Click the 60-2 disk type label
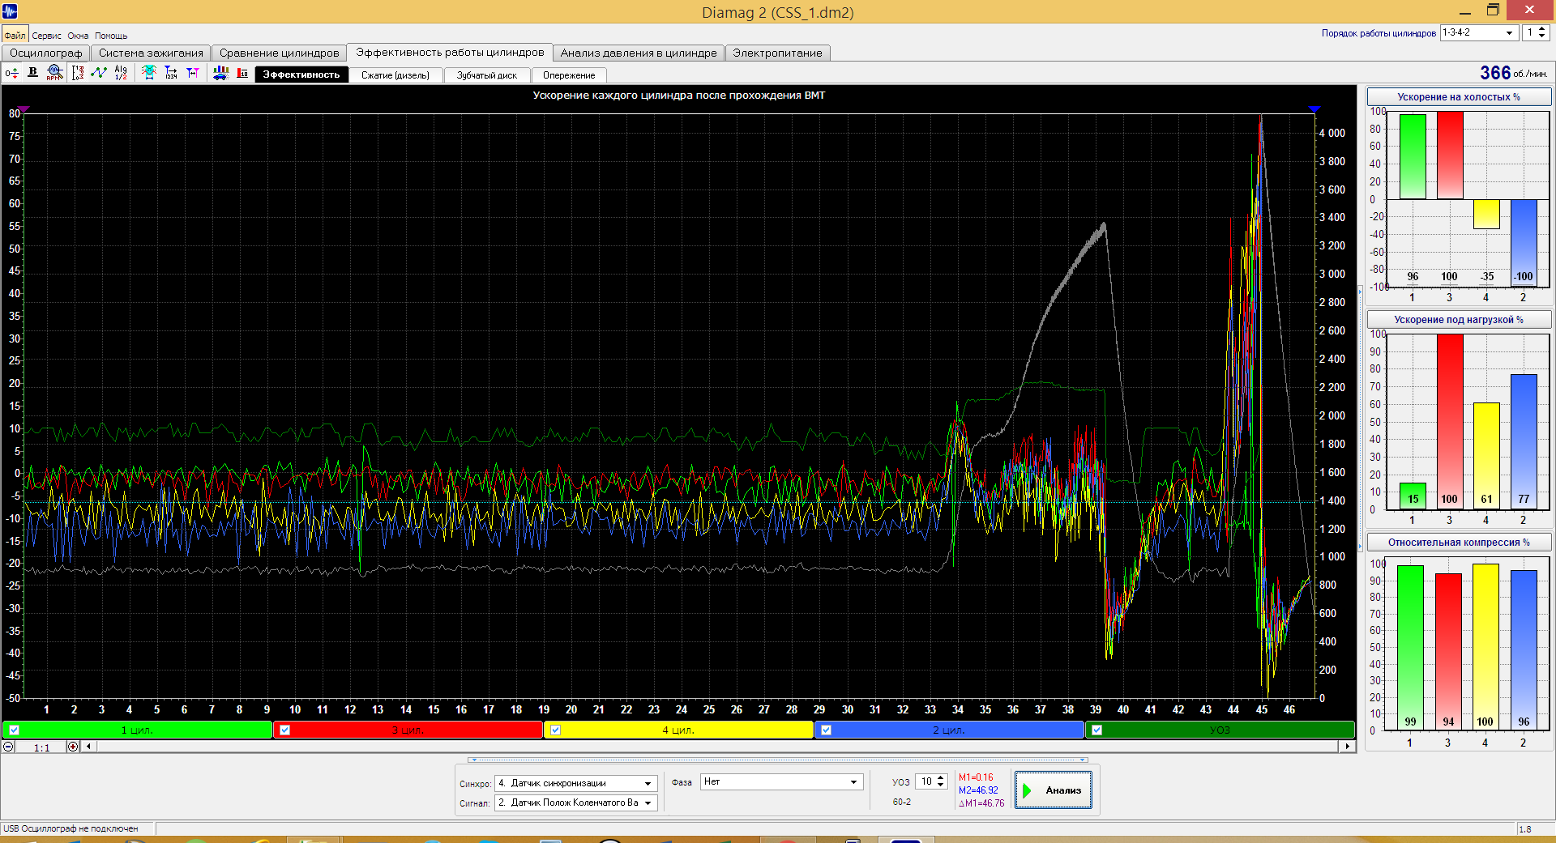The width and height of the screenshot is (1556, 843). (x=902, y=802)
